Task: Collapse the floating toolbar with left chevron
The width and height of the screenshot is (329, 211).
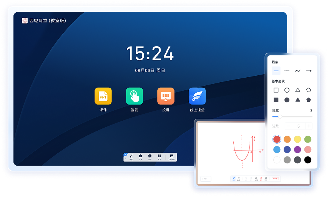Action: point(125,158)
